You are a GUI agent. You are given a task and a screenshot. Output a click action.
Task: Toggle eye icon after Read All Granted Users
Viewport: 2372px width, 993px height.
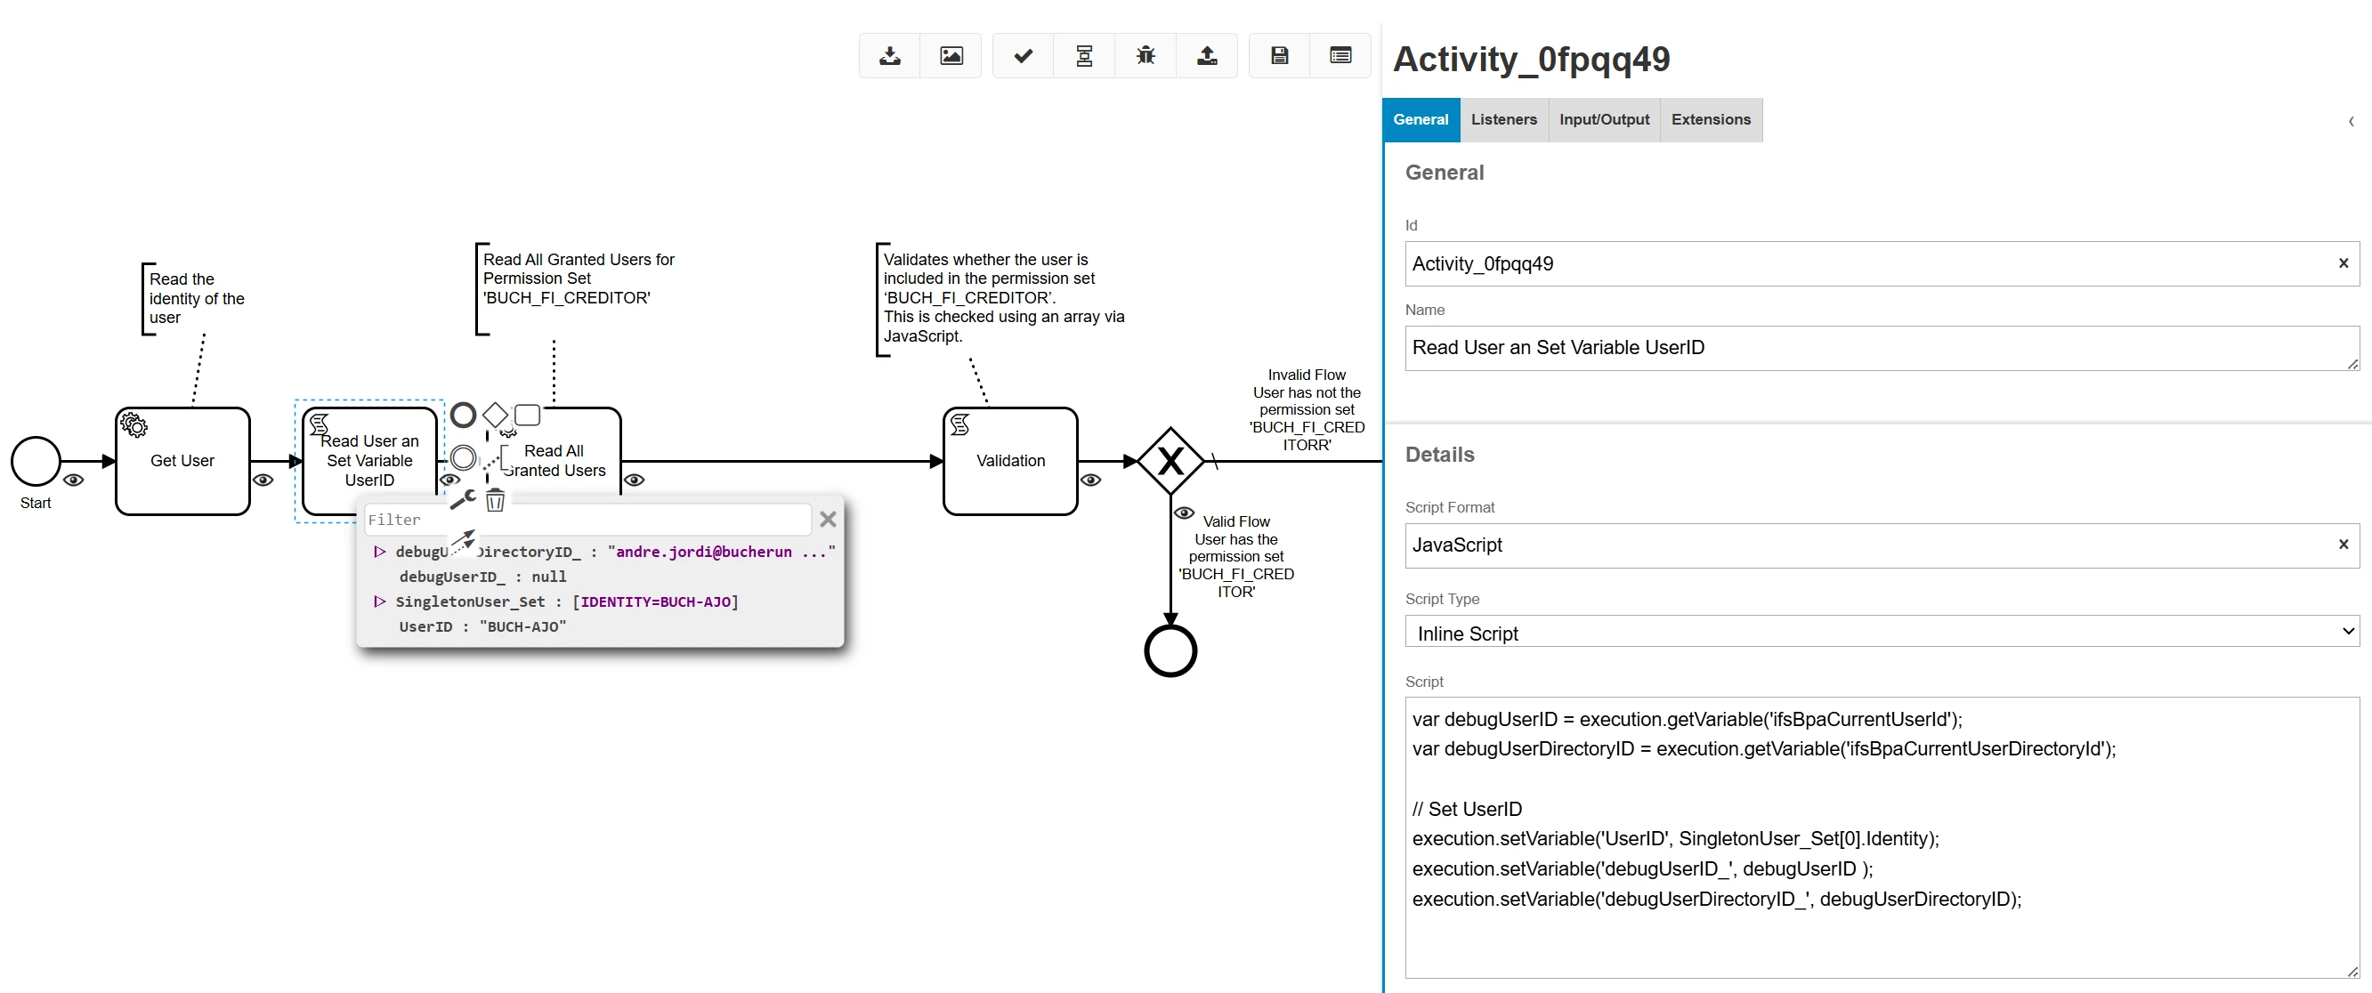point(635,480)
